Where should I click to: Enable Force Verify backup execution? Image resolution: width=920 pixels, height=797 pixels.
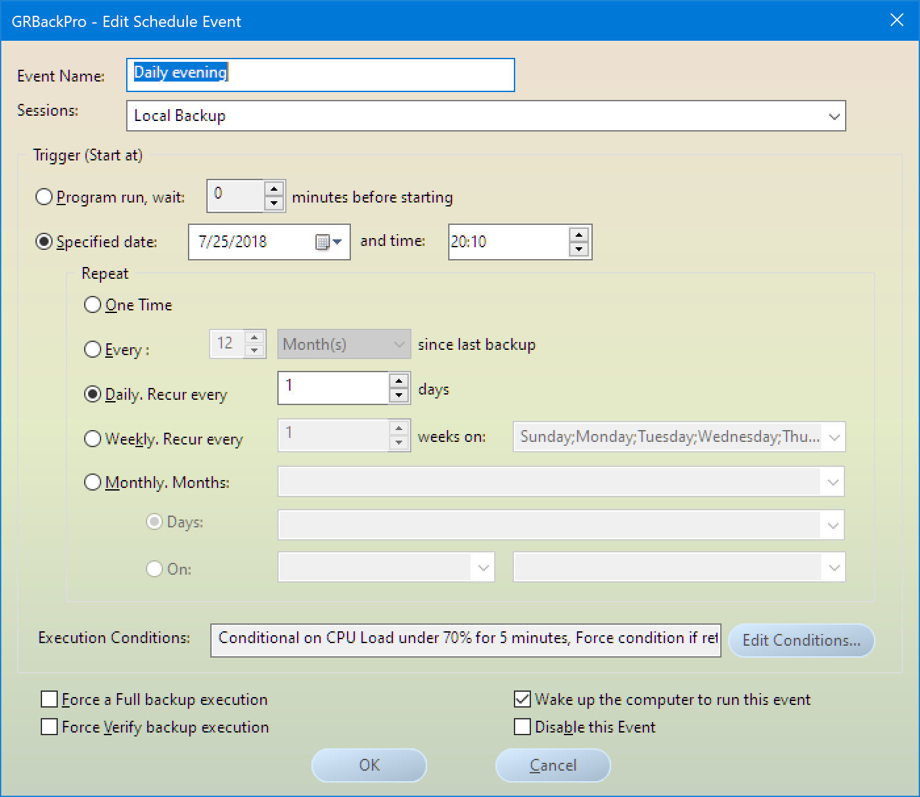pos(49,727)
